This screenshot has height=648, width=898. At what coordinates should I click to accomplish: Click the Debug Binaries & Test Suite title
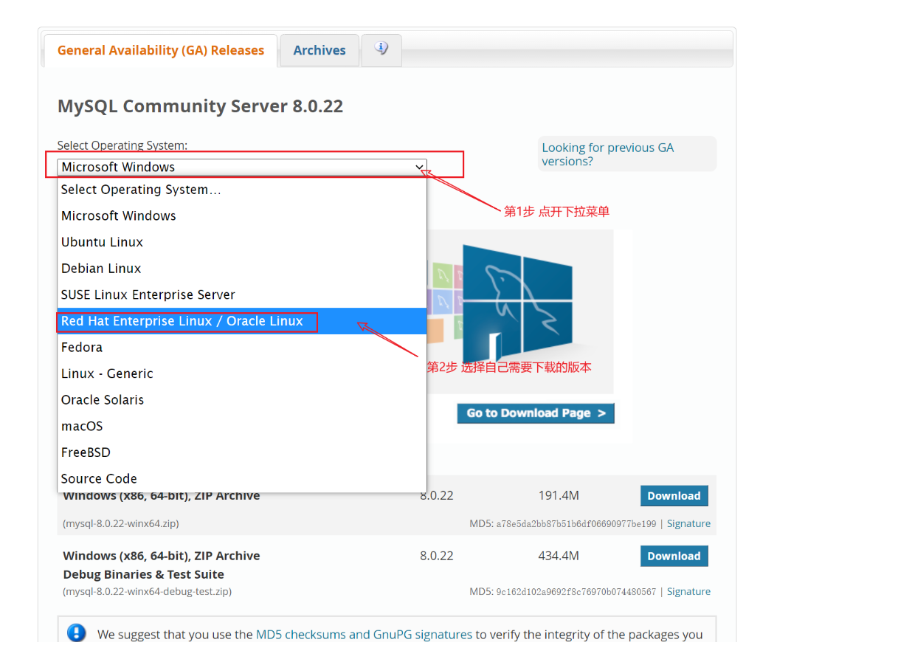point(143,575)
